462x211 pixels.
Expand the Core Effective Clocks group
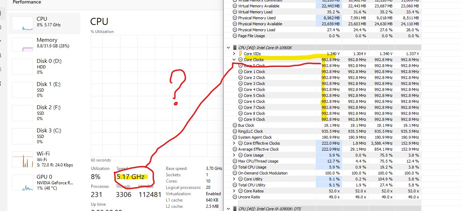[x=234, y=143]
